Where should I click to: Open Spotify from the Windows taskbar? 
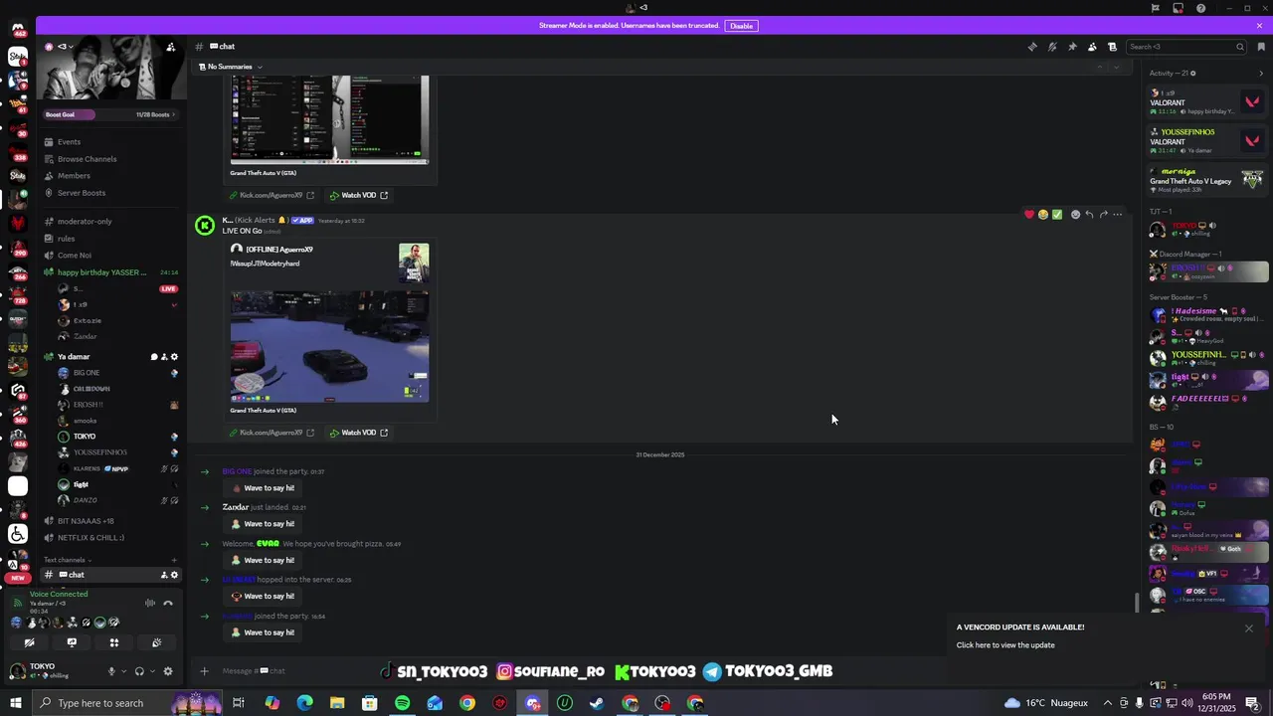tap(402, 703)
